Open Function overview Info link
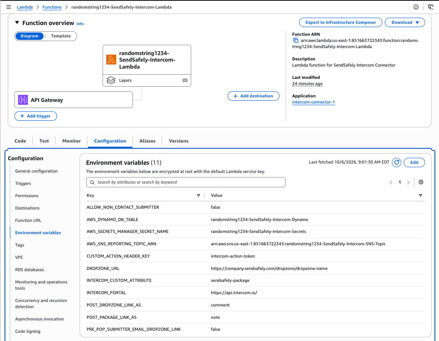The image size is (439, 341). point(80,24)
